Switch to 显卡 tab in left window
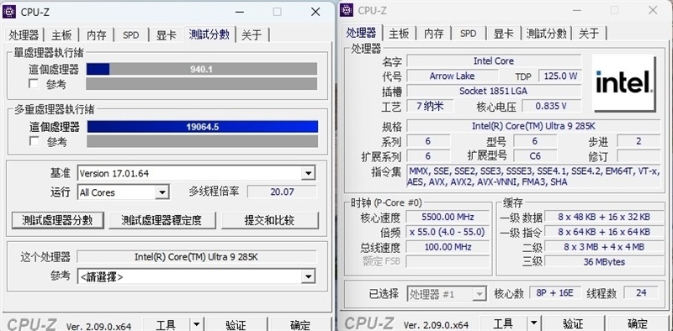 pos(166,35)
